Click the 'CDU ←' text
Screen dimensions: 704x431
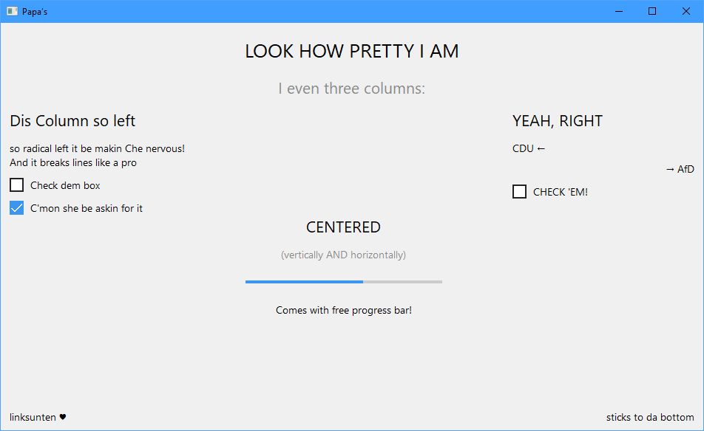tap(529, 148)
